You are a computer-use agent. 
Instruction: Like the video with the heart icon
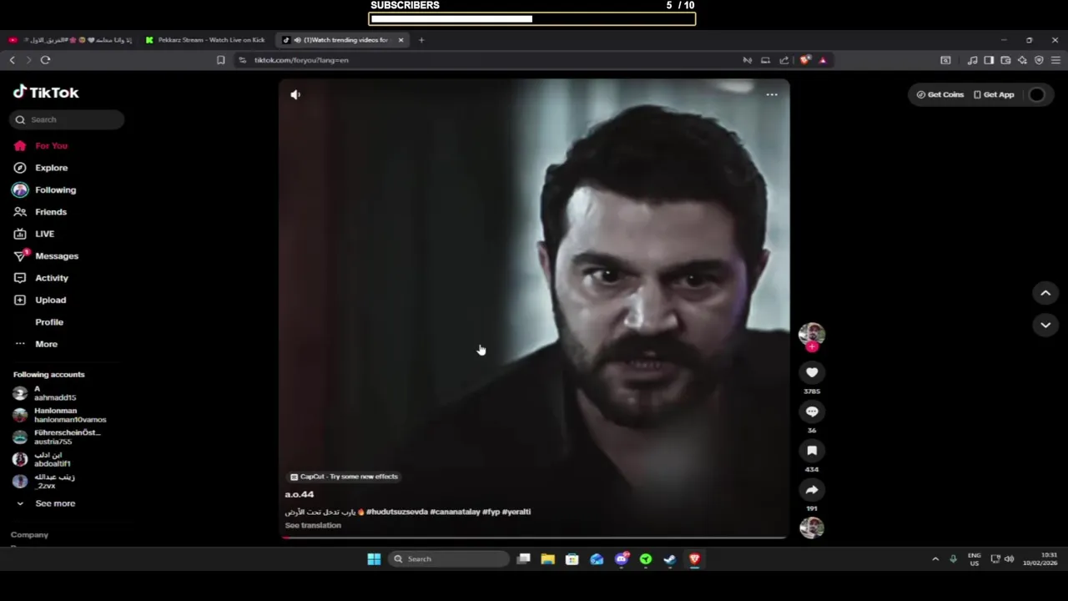click(812, 372)
